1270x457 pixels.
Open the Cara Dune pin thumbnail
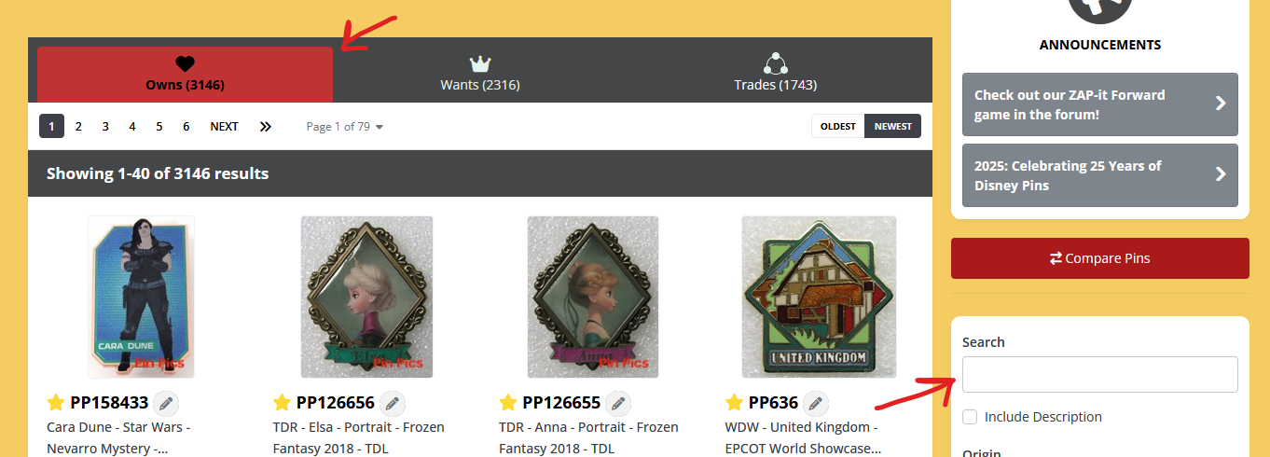pyautogui.click(x=141, y=297)
